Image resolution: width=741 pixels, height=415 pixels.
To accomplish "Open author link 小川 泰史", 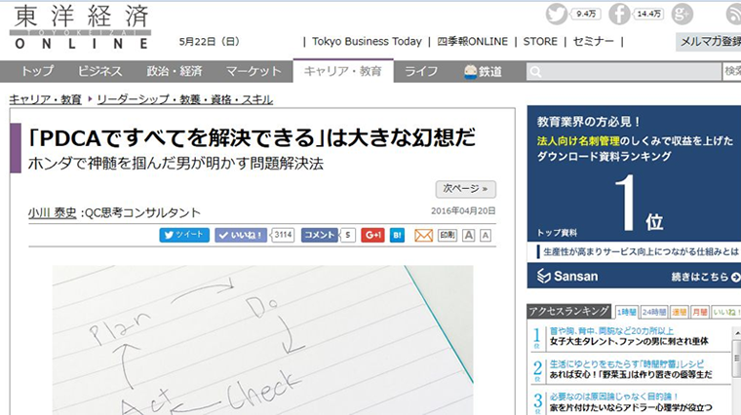I will 52,213.
